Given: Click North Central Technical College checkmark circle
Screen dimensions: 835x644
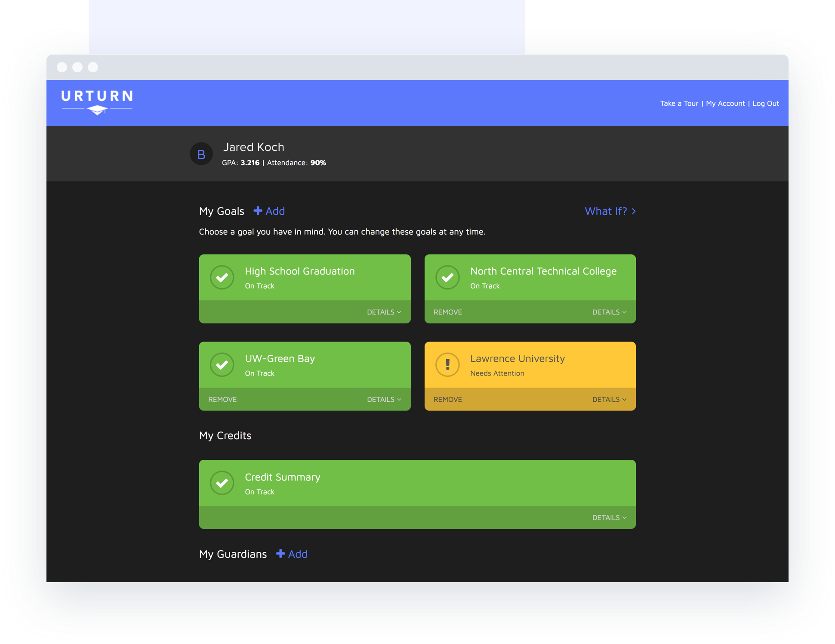Looking at the screenshot, I should 447,277.
